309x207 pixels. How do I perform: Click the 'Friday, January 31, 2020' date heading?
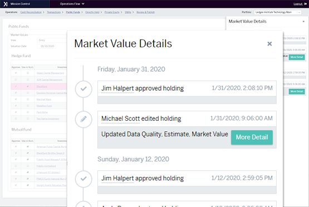[x=131, y=70]
